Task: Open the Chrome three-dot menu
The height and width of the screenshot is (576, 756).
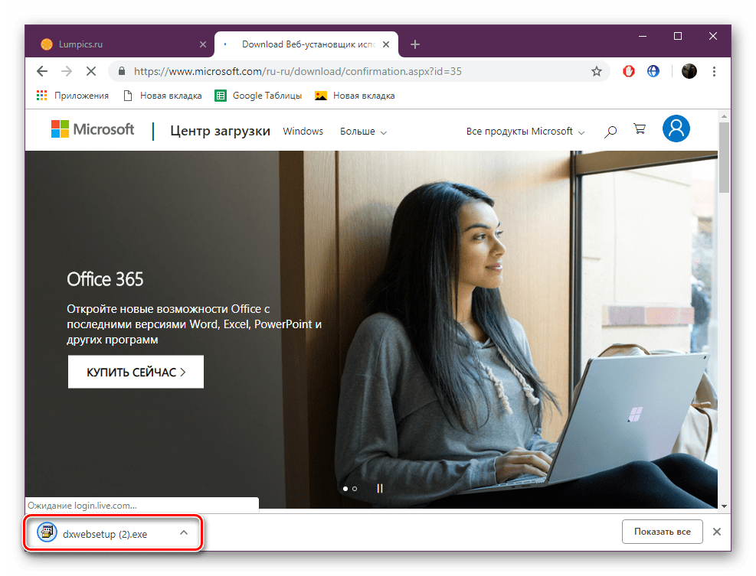Action: [714, 71]
